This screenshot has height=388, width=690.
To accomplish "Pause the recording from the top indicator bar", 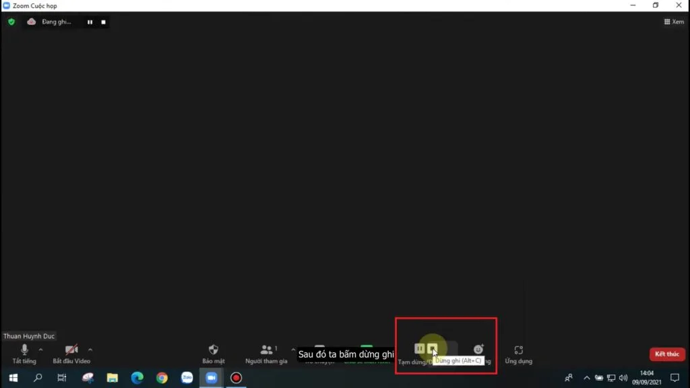I will click(90, 22).
